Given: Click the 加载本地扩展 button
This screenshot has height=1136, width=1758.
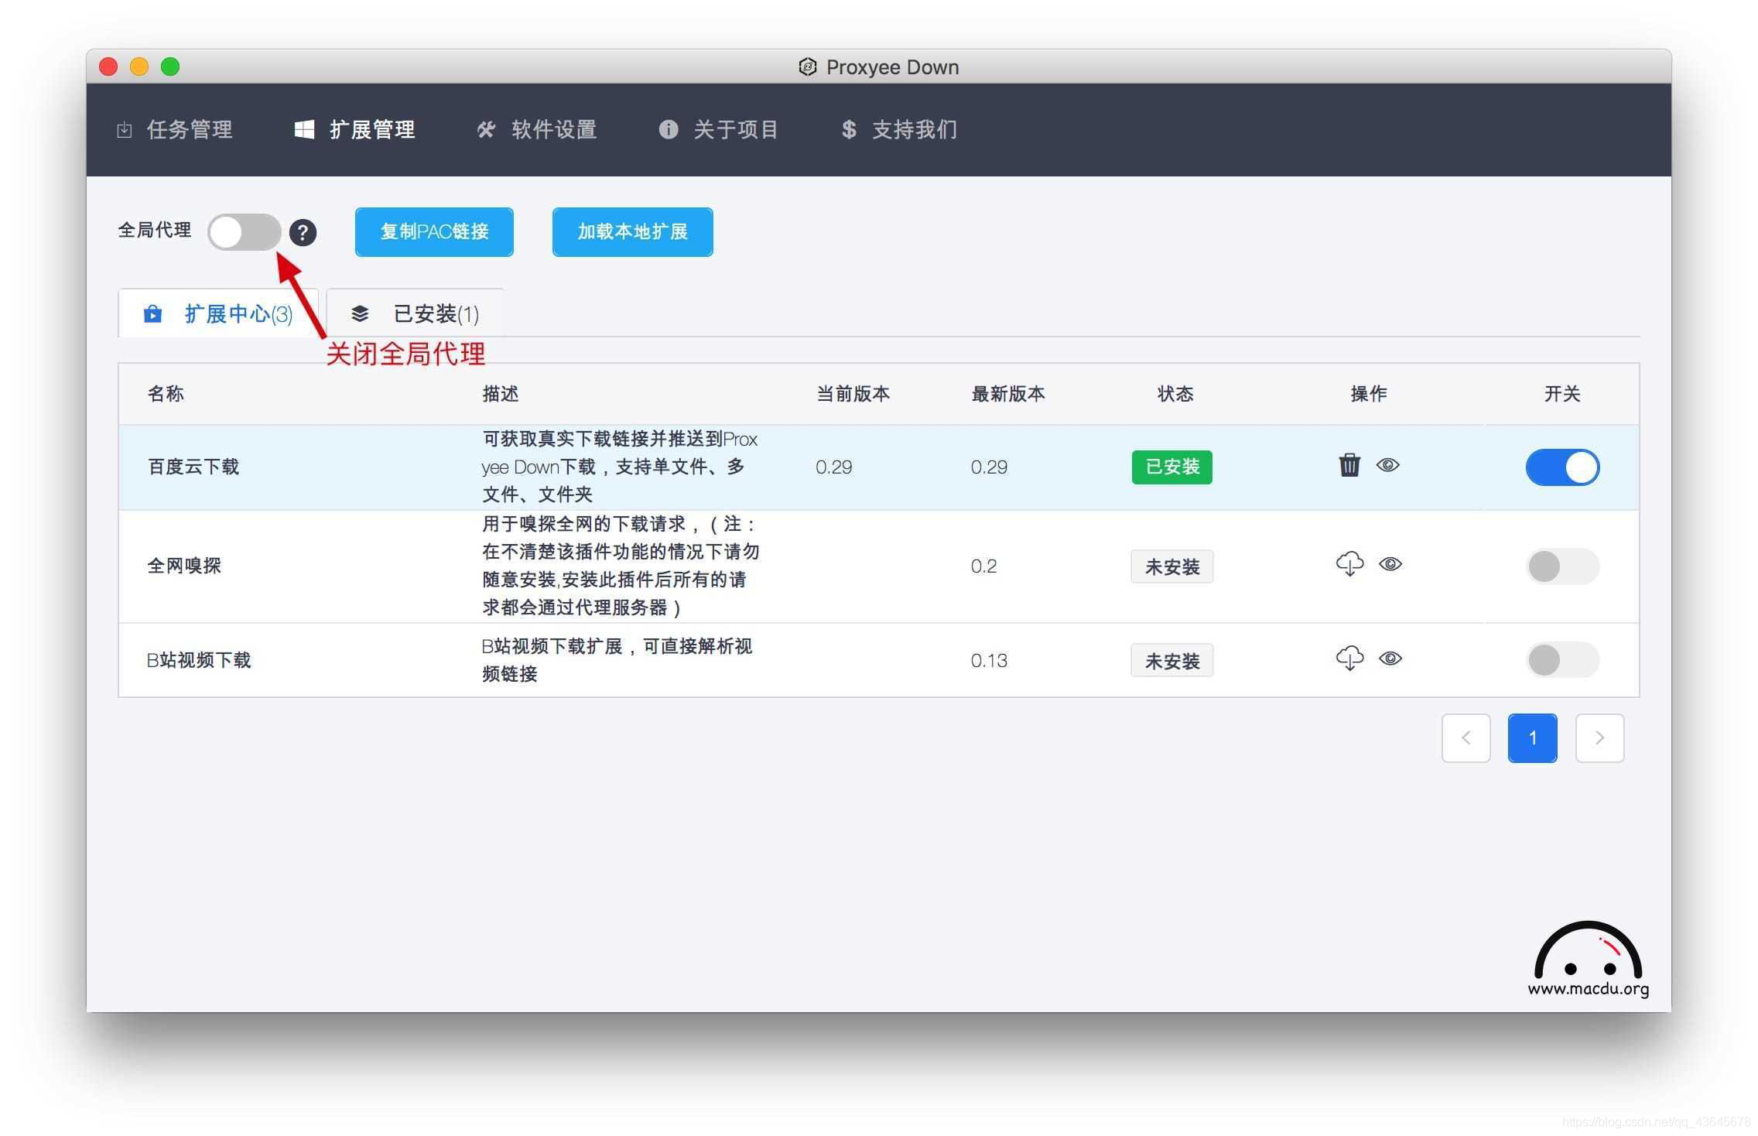Looking at the screenshot, I should click(x=632, y=231).
